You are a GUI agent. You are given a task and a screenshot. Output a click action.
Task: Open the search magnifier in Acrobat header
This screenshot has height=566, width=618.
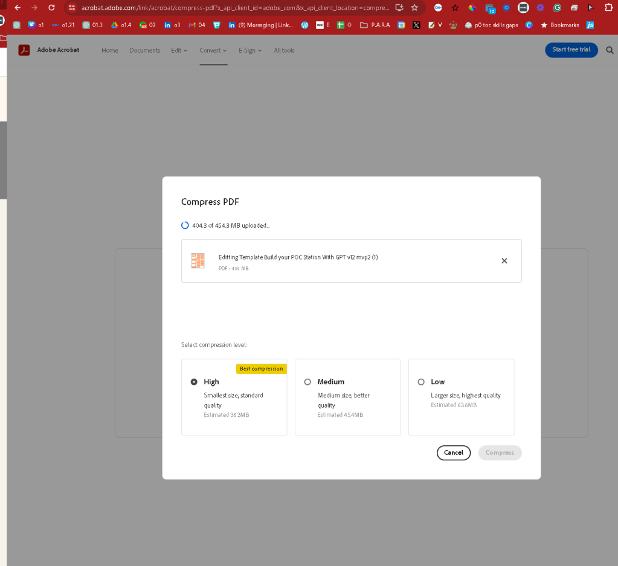tap(610, 50)
